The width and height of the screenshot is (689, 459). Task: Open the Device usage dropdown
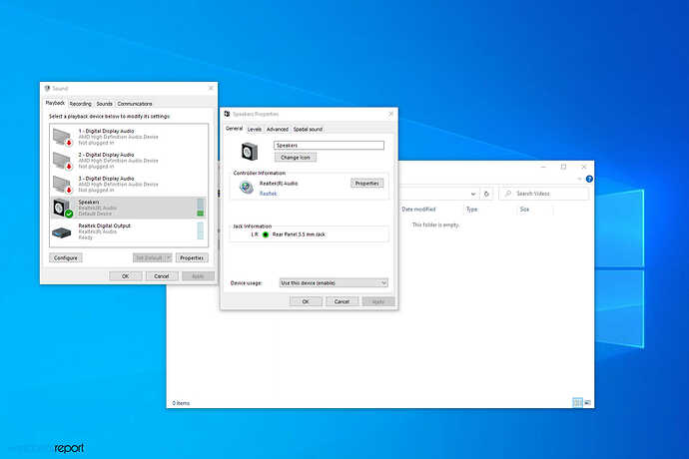pyautogui.click(x=334, y=282)
